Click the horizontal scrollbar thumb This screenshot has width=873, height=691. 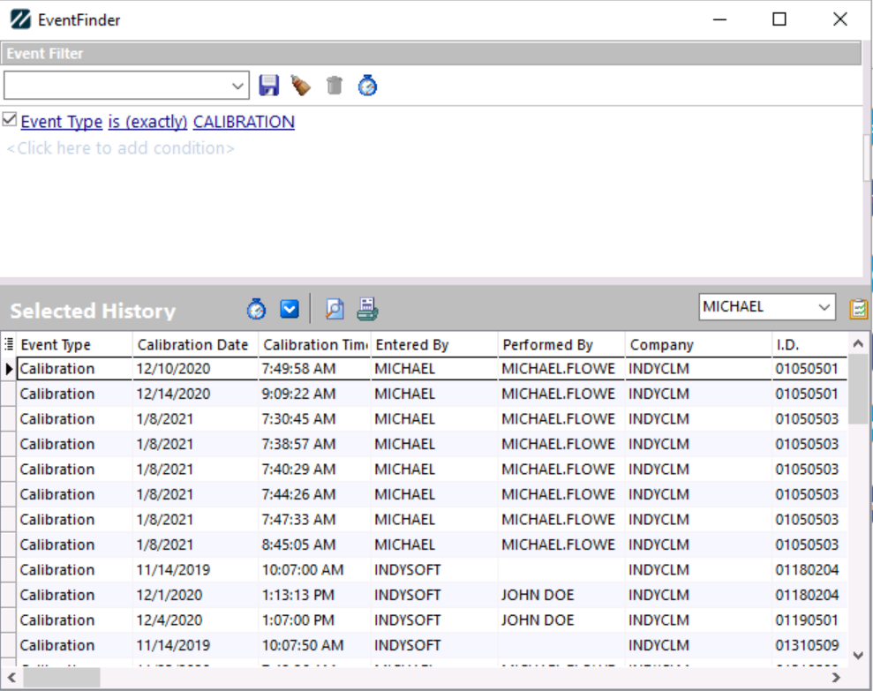pyautogui.click(x=61, y=677)
